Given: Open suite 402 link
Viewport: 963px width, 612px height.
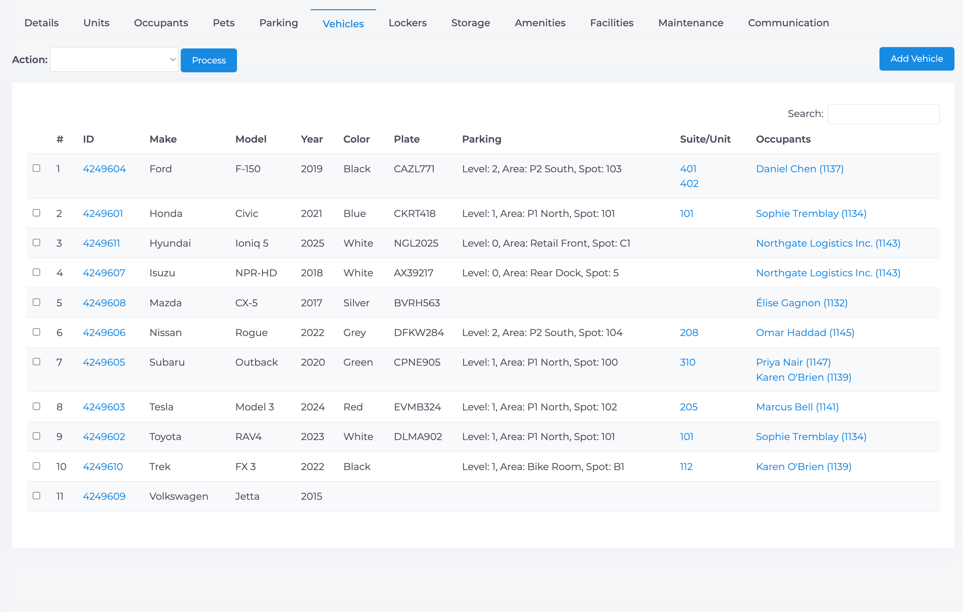Looking at the screenshot, I should point(689,184).
